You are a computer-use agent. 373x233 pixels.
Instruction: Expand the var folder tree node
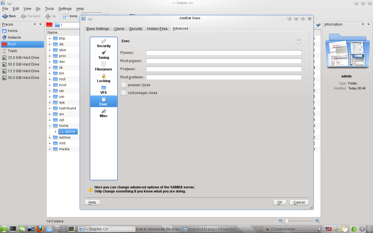[x=50, y=91]
